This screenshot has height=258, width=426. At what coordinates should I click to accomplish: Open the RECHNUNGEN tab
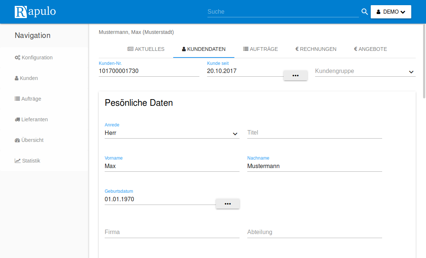click(x=316, y=49)
